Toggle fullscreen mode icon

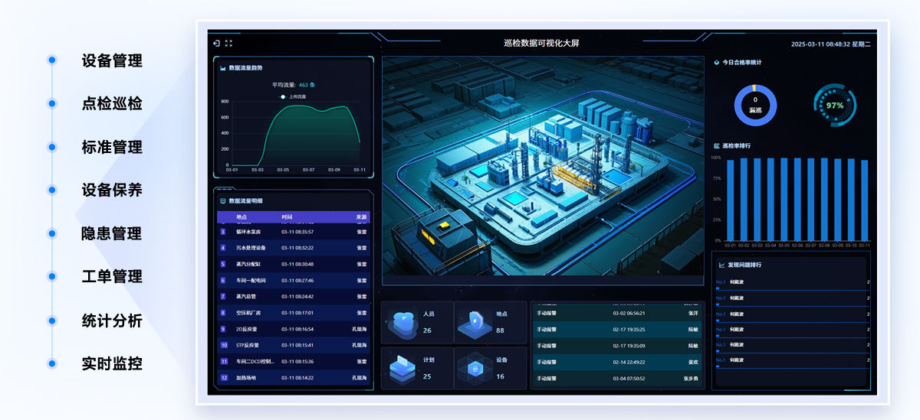pos(228,44)
